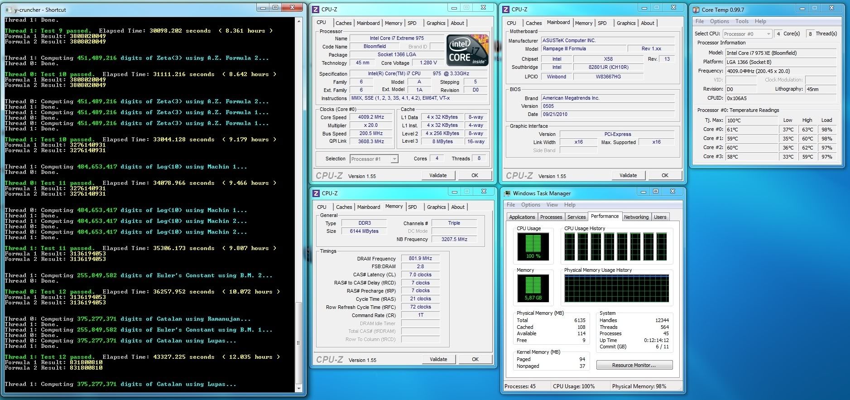Screen dimensions: 850x400
Task: Open Help menu in Task Manager
Action: 570,205
